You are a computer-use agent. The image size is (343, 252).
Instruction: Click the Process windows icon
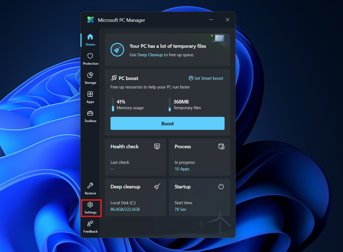point(221,146)
